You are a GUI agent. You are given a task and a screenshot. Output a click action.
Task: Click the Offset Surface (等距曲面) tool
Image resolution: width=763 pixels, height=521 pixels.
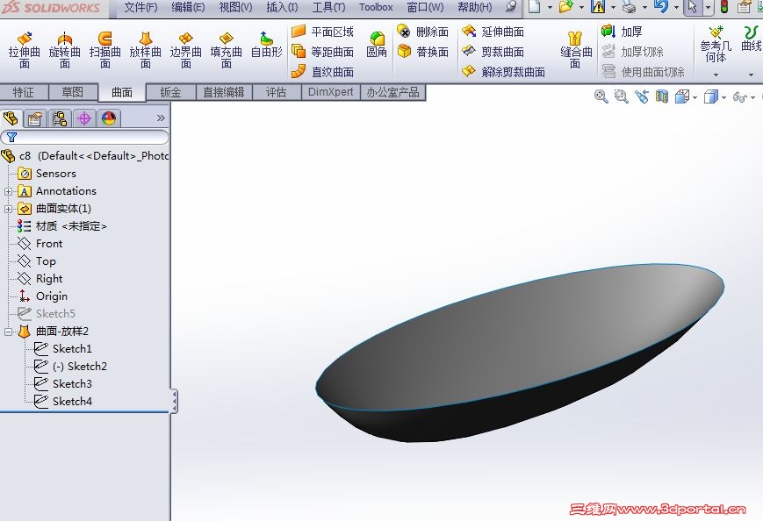322,52
